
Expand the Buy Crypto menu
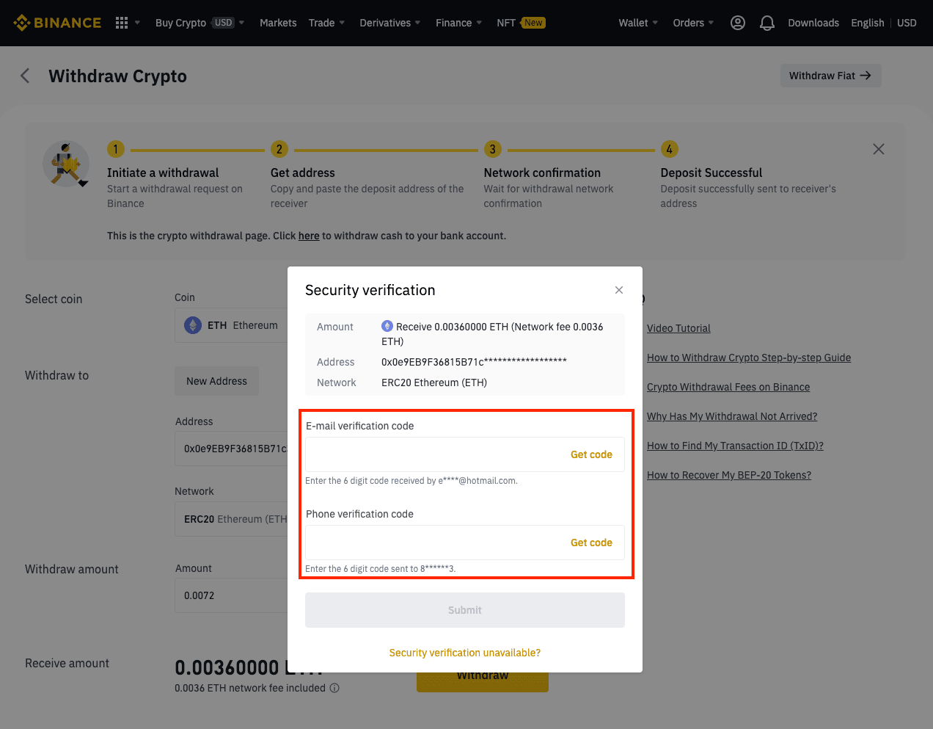(x=200, y=23)
